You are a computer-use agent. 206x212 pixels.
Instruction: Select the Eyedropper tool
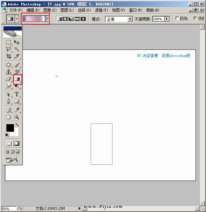(17, 110)
